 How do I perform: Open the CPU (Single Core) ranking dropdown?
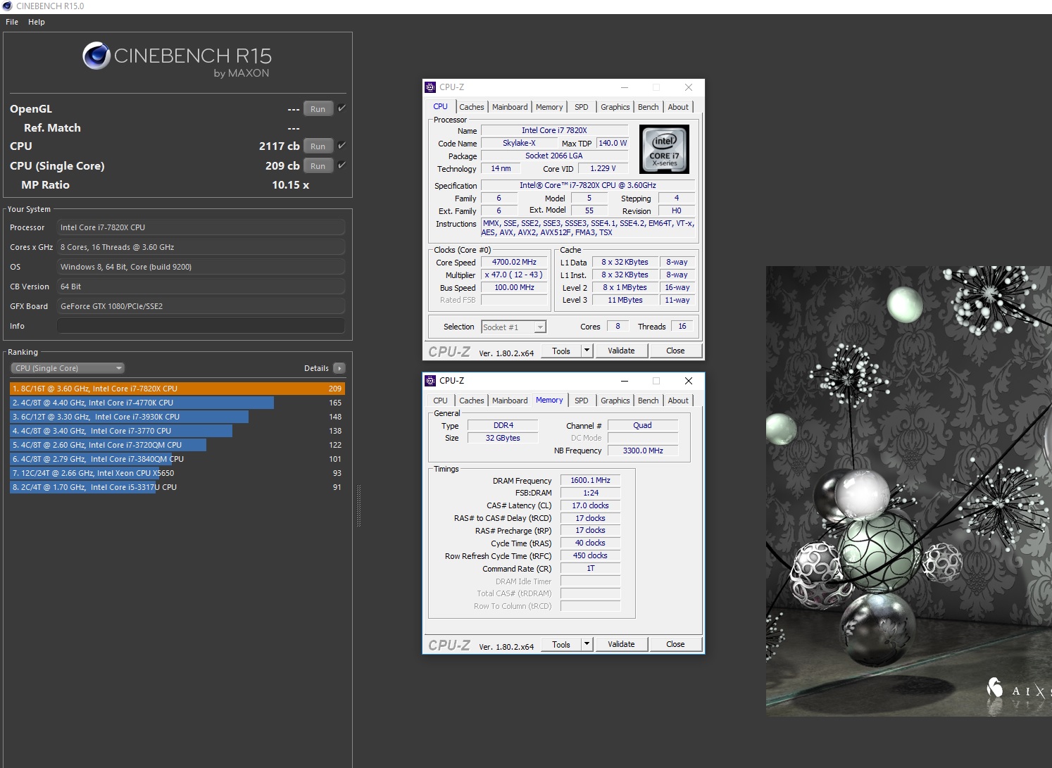coord(68,368)
